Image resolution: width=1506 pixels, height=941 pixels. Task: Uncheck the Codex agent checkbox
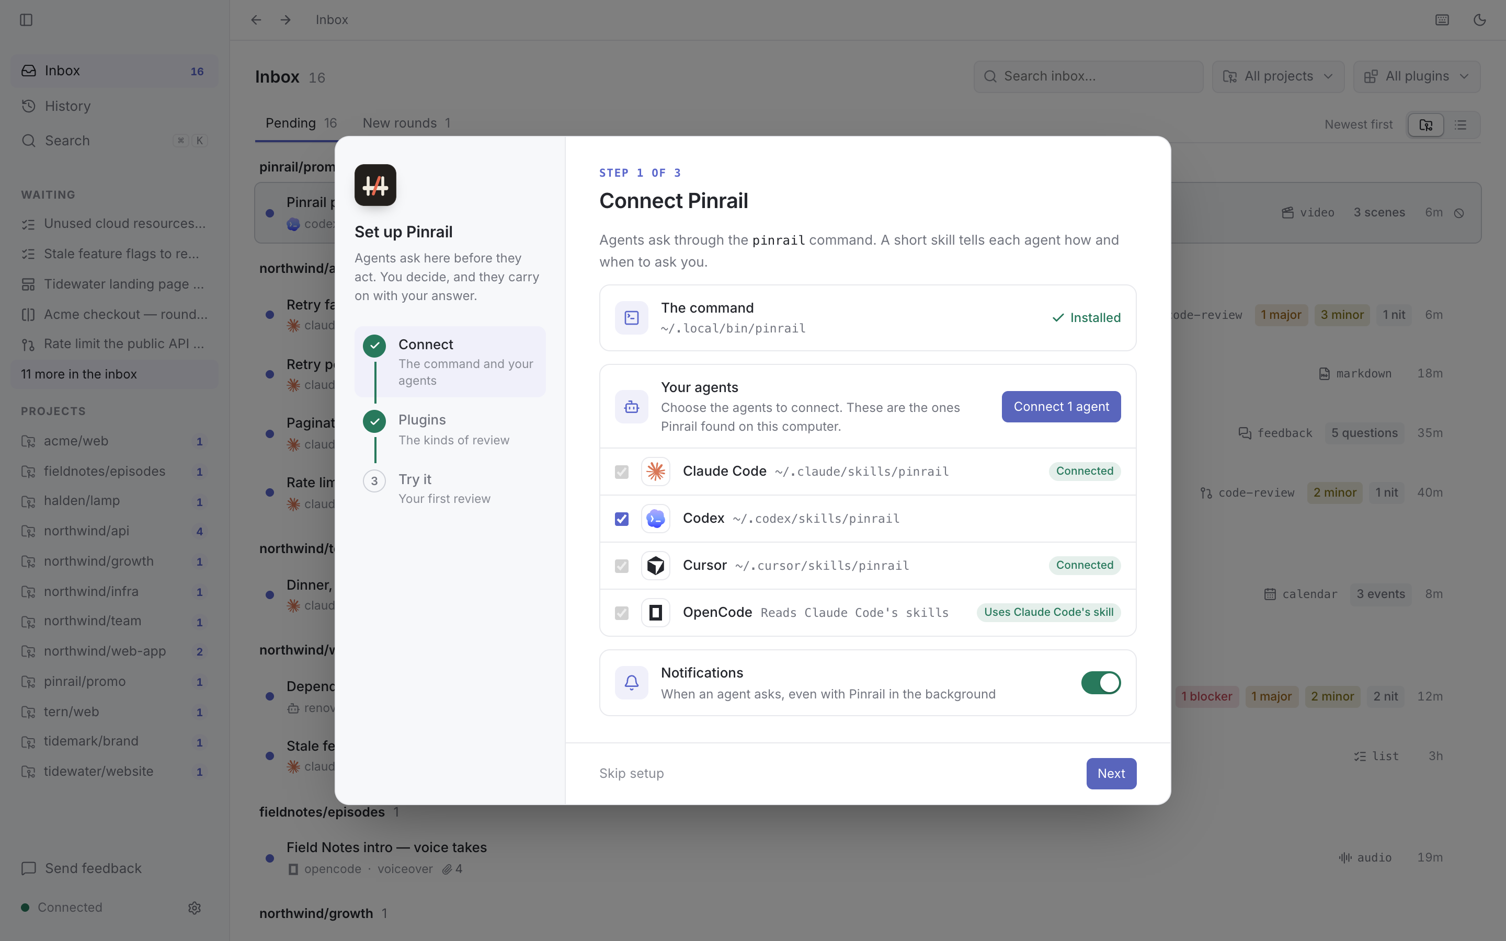click(x=621, y=519)
